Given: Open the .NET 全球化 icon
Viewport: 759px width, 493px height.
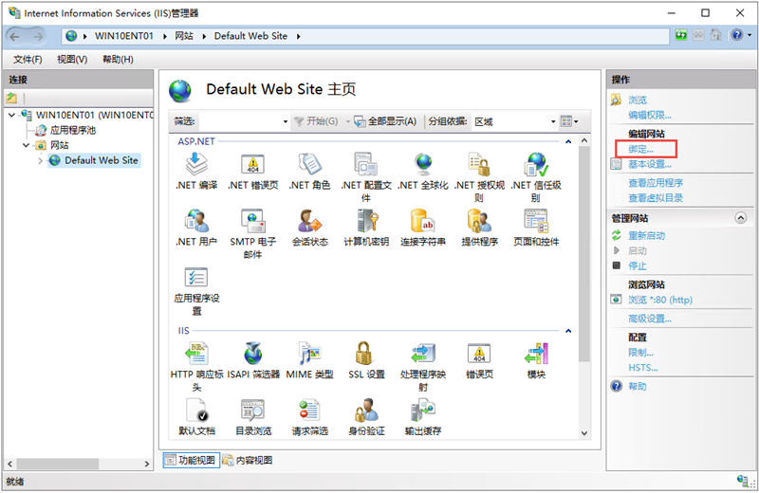Looking at the screenshot, I should coord(422,165).
